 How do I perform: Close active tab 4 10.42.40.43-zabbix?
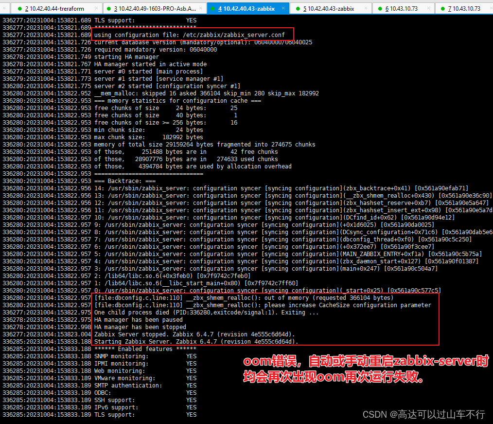click(x=283, y=8)
